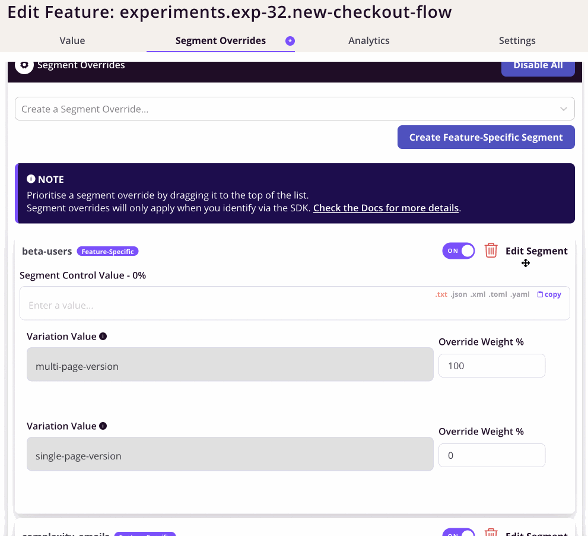
Task: Click the Segment Control Value - 0% label
Action: 83,275
